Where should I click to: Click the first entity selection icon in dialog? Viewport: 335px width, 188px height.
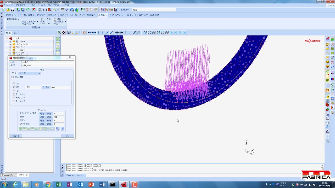tap(21, 129)
